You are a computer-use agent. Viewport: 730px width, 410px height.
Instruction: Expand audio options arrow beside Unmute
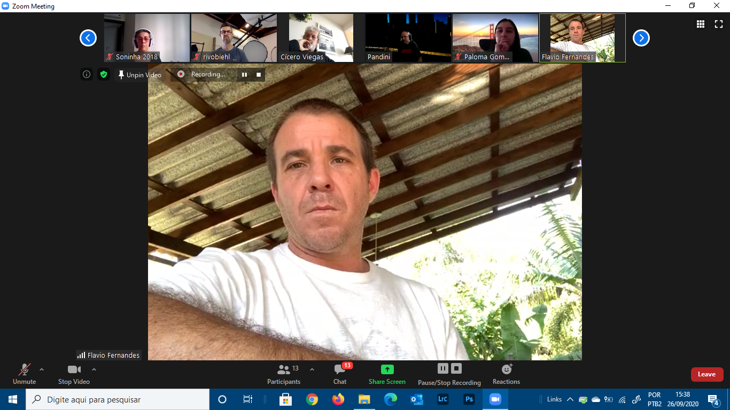pos(42,369)
